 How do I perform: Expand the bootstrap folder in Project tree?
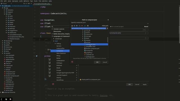(3, 41)
